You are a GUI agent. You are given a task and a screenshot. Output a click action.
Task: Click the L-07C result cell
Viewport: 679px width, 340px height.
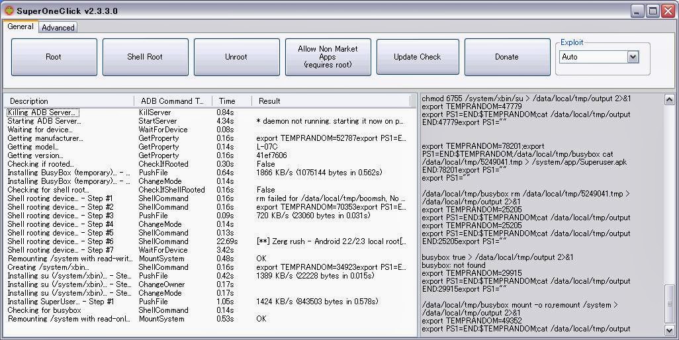coord(267,147)
